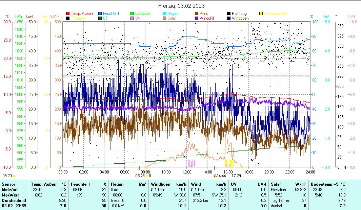Click the moon icon beside 09:20
361x210 pixels.
[14, 176]
